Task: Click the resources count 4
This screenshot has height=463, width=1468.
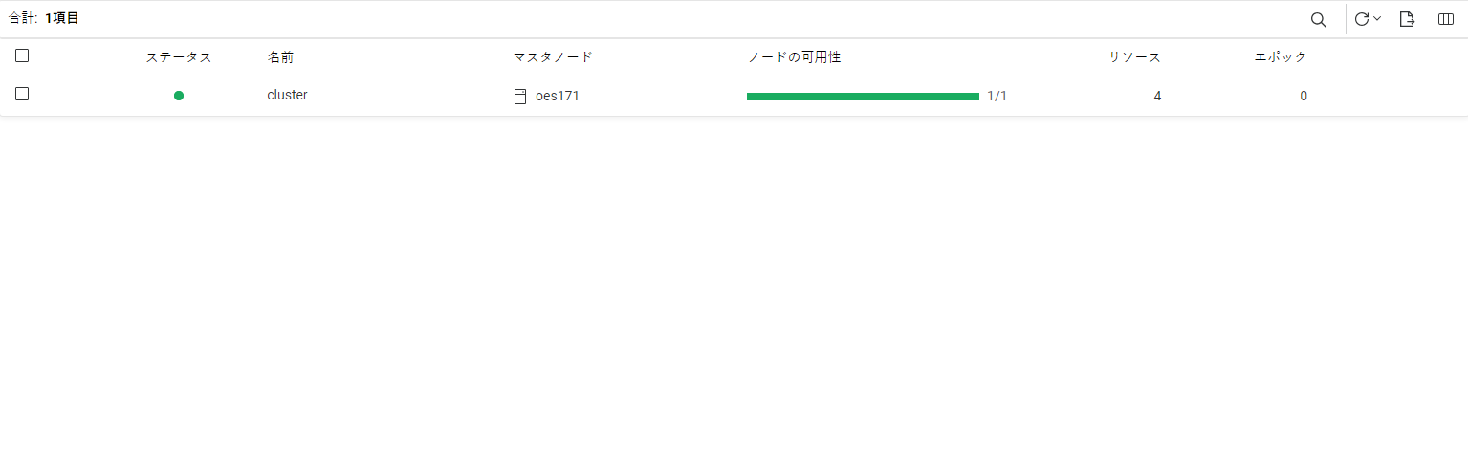Action: point(1157,96)
